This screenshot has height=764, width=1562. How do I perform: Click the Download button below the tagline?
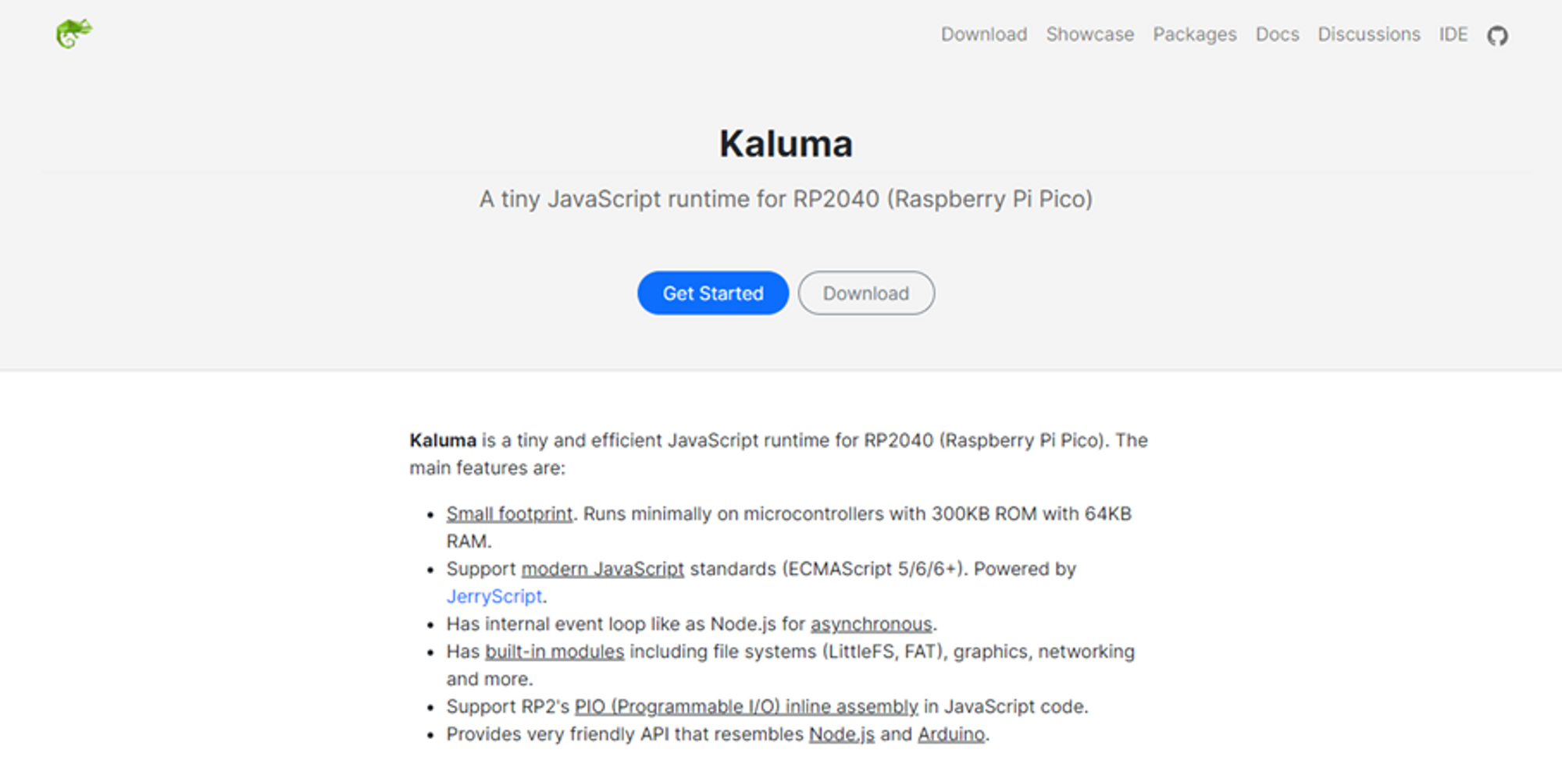(865, 293)
